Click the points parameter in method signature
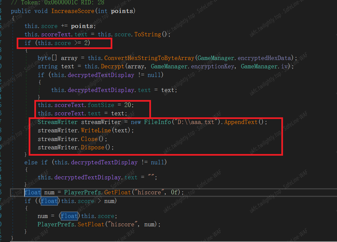The width and height of the screenshot is (337, 242). coord(122,11)
